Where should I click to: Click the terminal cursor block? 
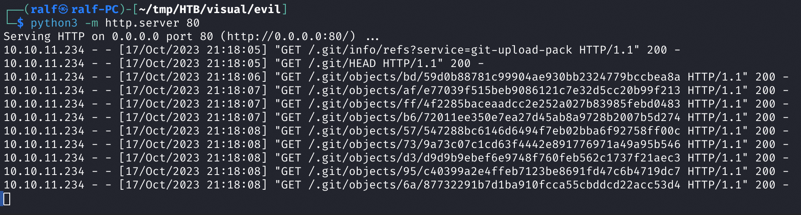pos(7,199)
